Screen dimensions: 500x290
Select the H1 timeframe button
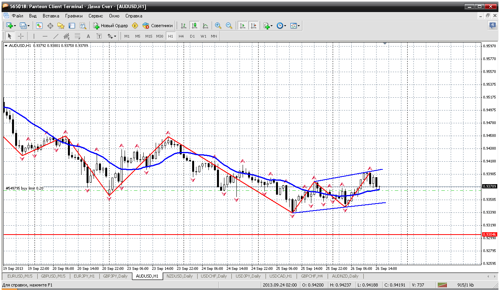click(170, 36)
